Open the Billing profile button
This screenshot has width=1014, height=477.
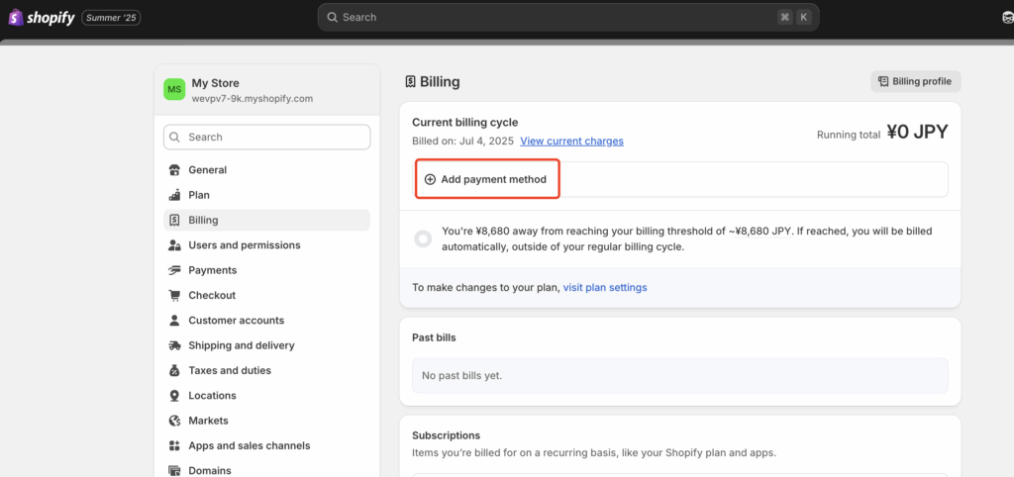[x=915, y=81]
